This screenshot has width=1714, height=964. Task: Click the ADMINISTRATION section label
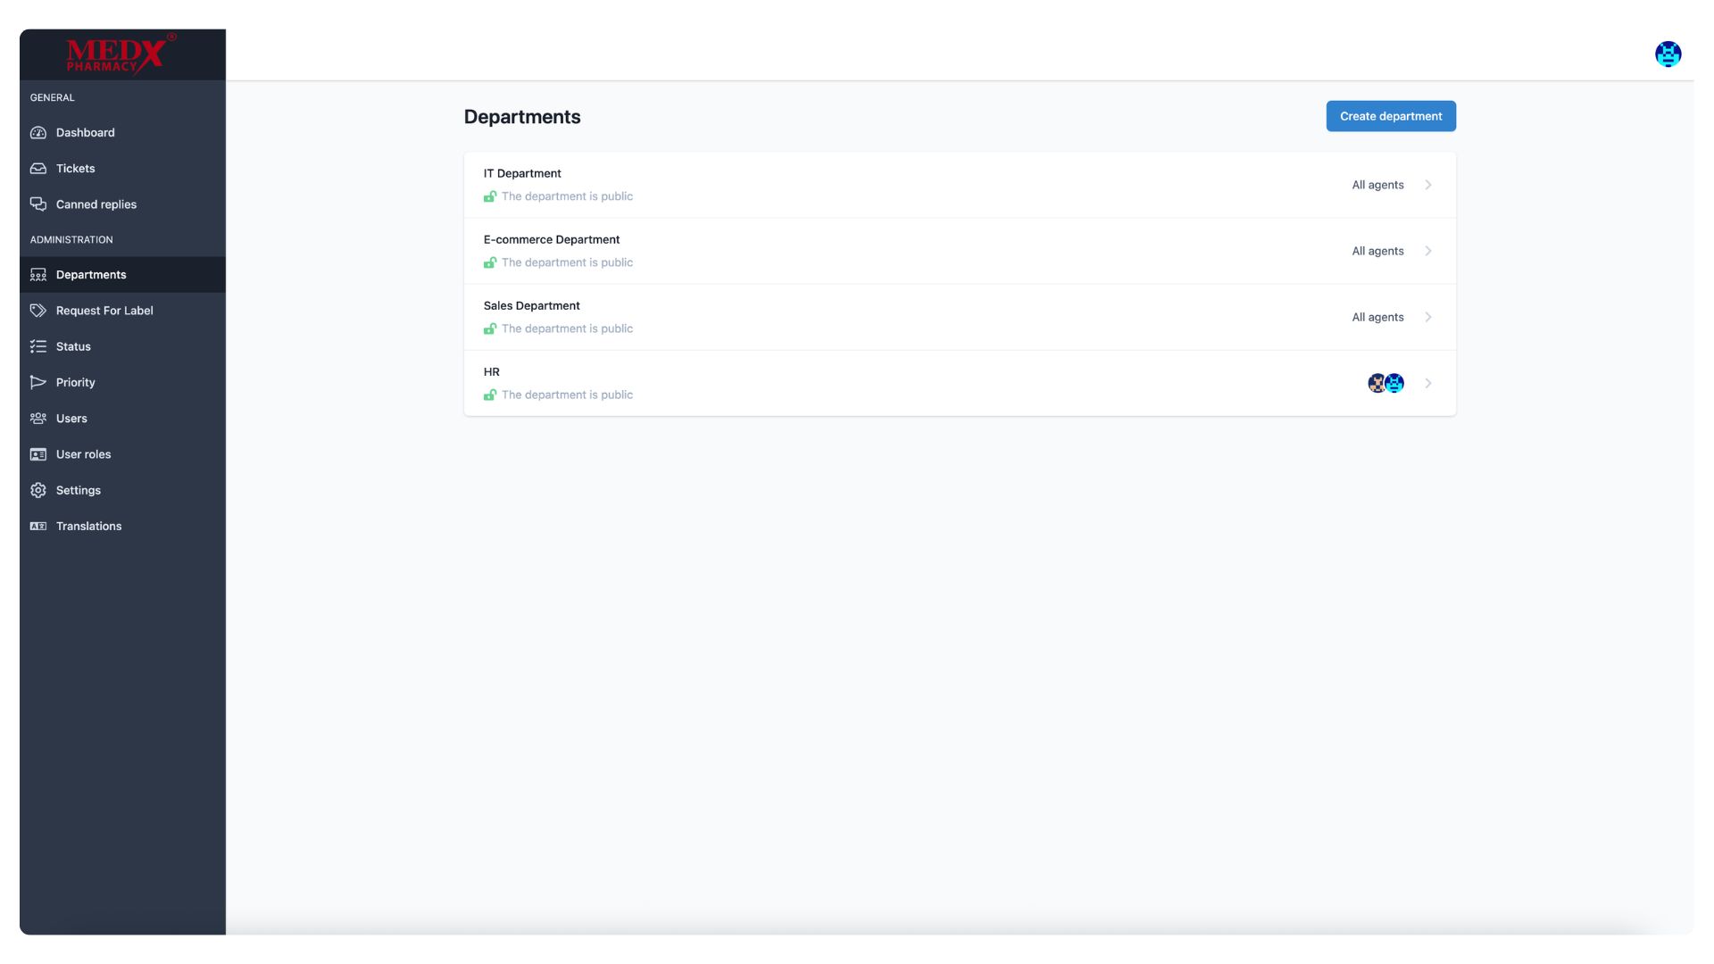[71, 240]
